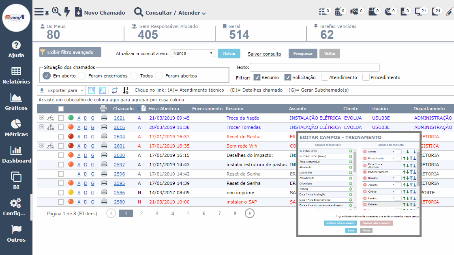The height and width of the screenshot is (255, 454).
Task: Open Dashboard in the left sidebar
Action: pyautogui.click(x=16, y=154)
